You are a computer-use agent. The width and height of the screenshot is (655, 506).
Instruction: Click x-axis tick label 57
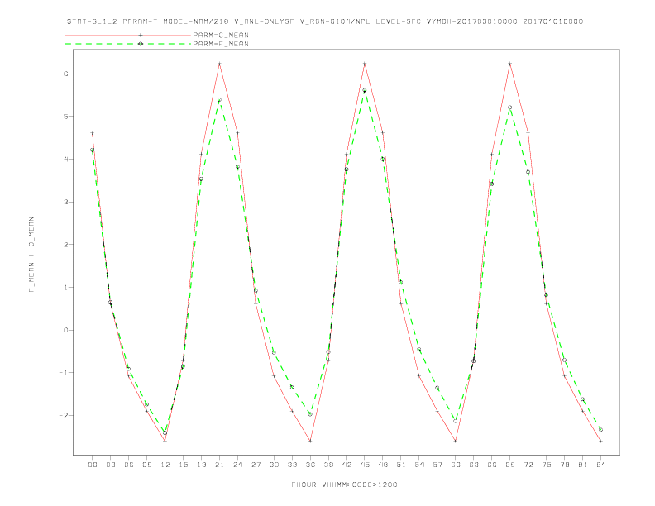tap(437, 465)
